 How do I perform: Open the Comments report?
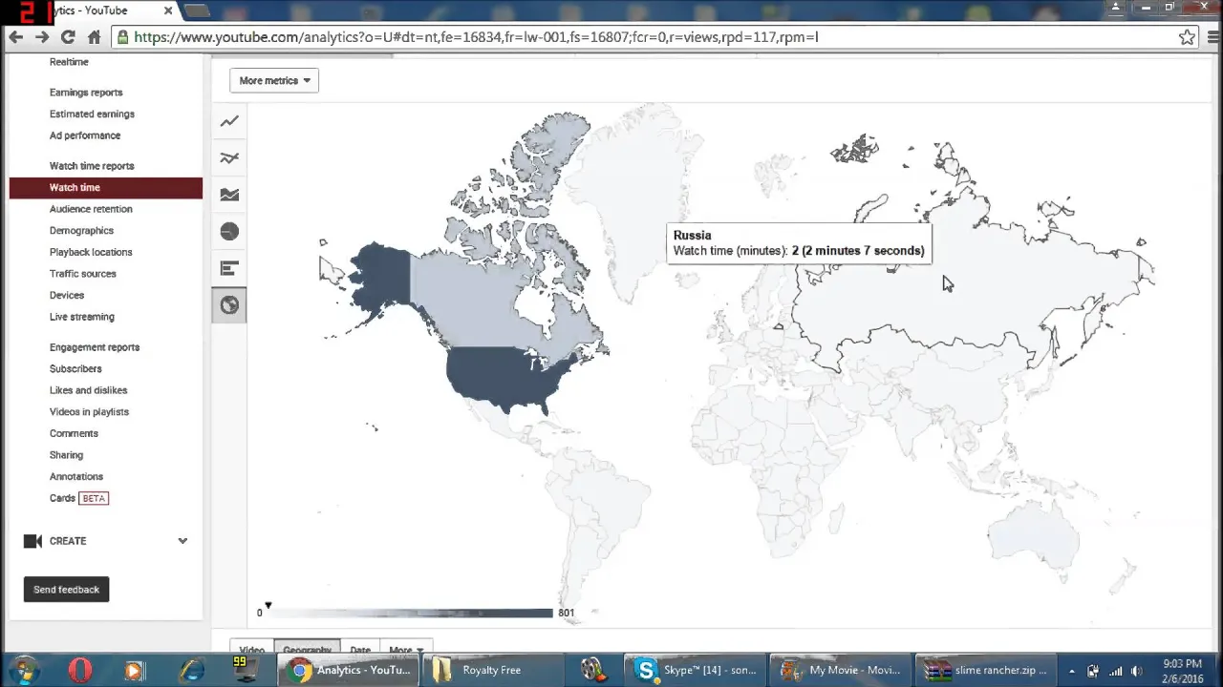tap(74, 433)
